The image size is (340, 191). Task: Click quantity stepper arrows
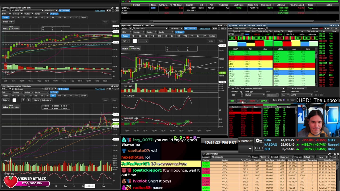tap(242, 95)
